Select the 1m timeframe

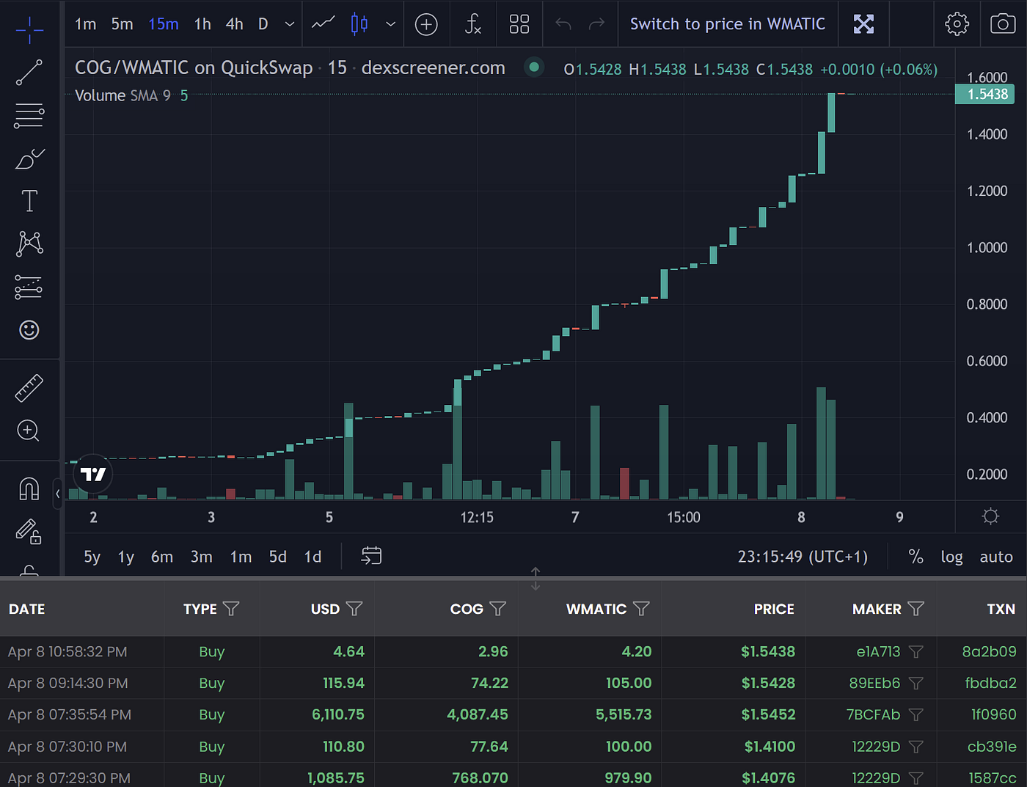[x=86, y=24]
